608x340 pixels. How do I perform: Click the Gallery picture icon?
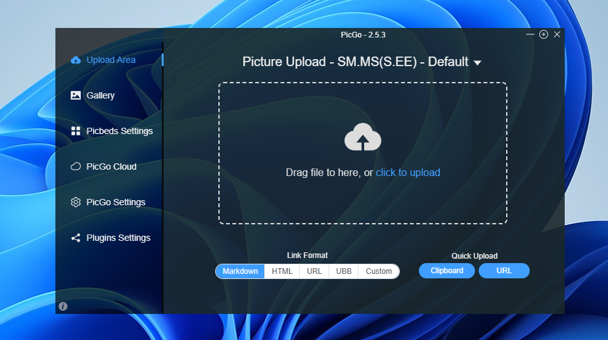pos(76,95)
